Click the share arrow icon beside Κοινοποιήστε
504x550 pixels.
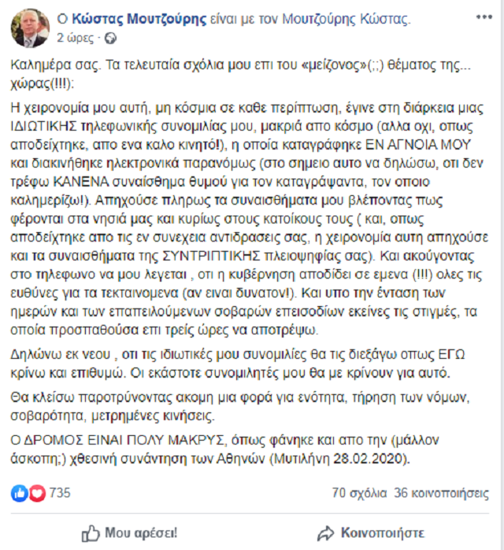click(325, 533)
